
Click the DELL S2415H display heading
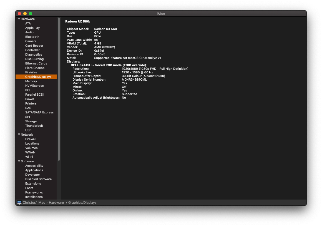click(x=109, y=65)
